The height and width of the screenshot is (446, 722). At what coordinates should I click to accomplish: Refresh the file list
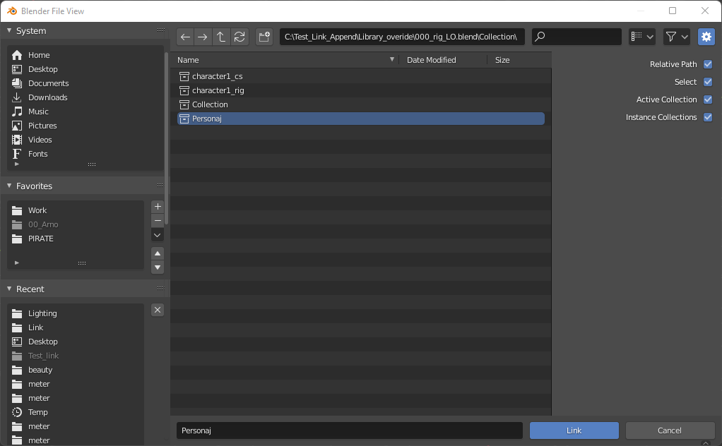(239, 37)
